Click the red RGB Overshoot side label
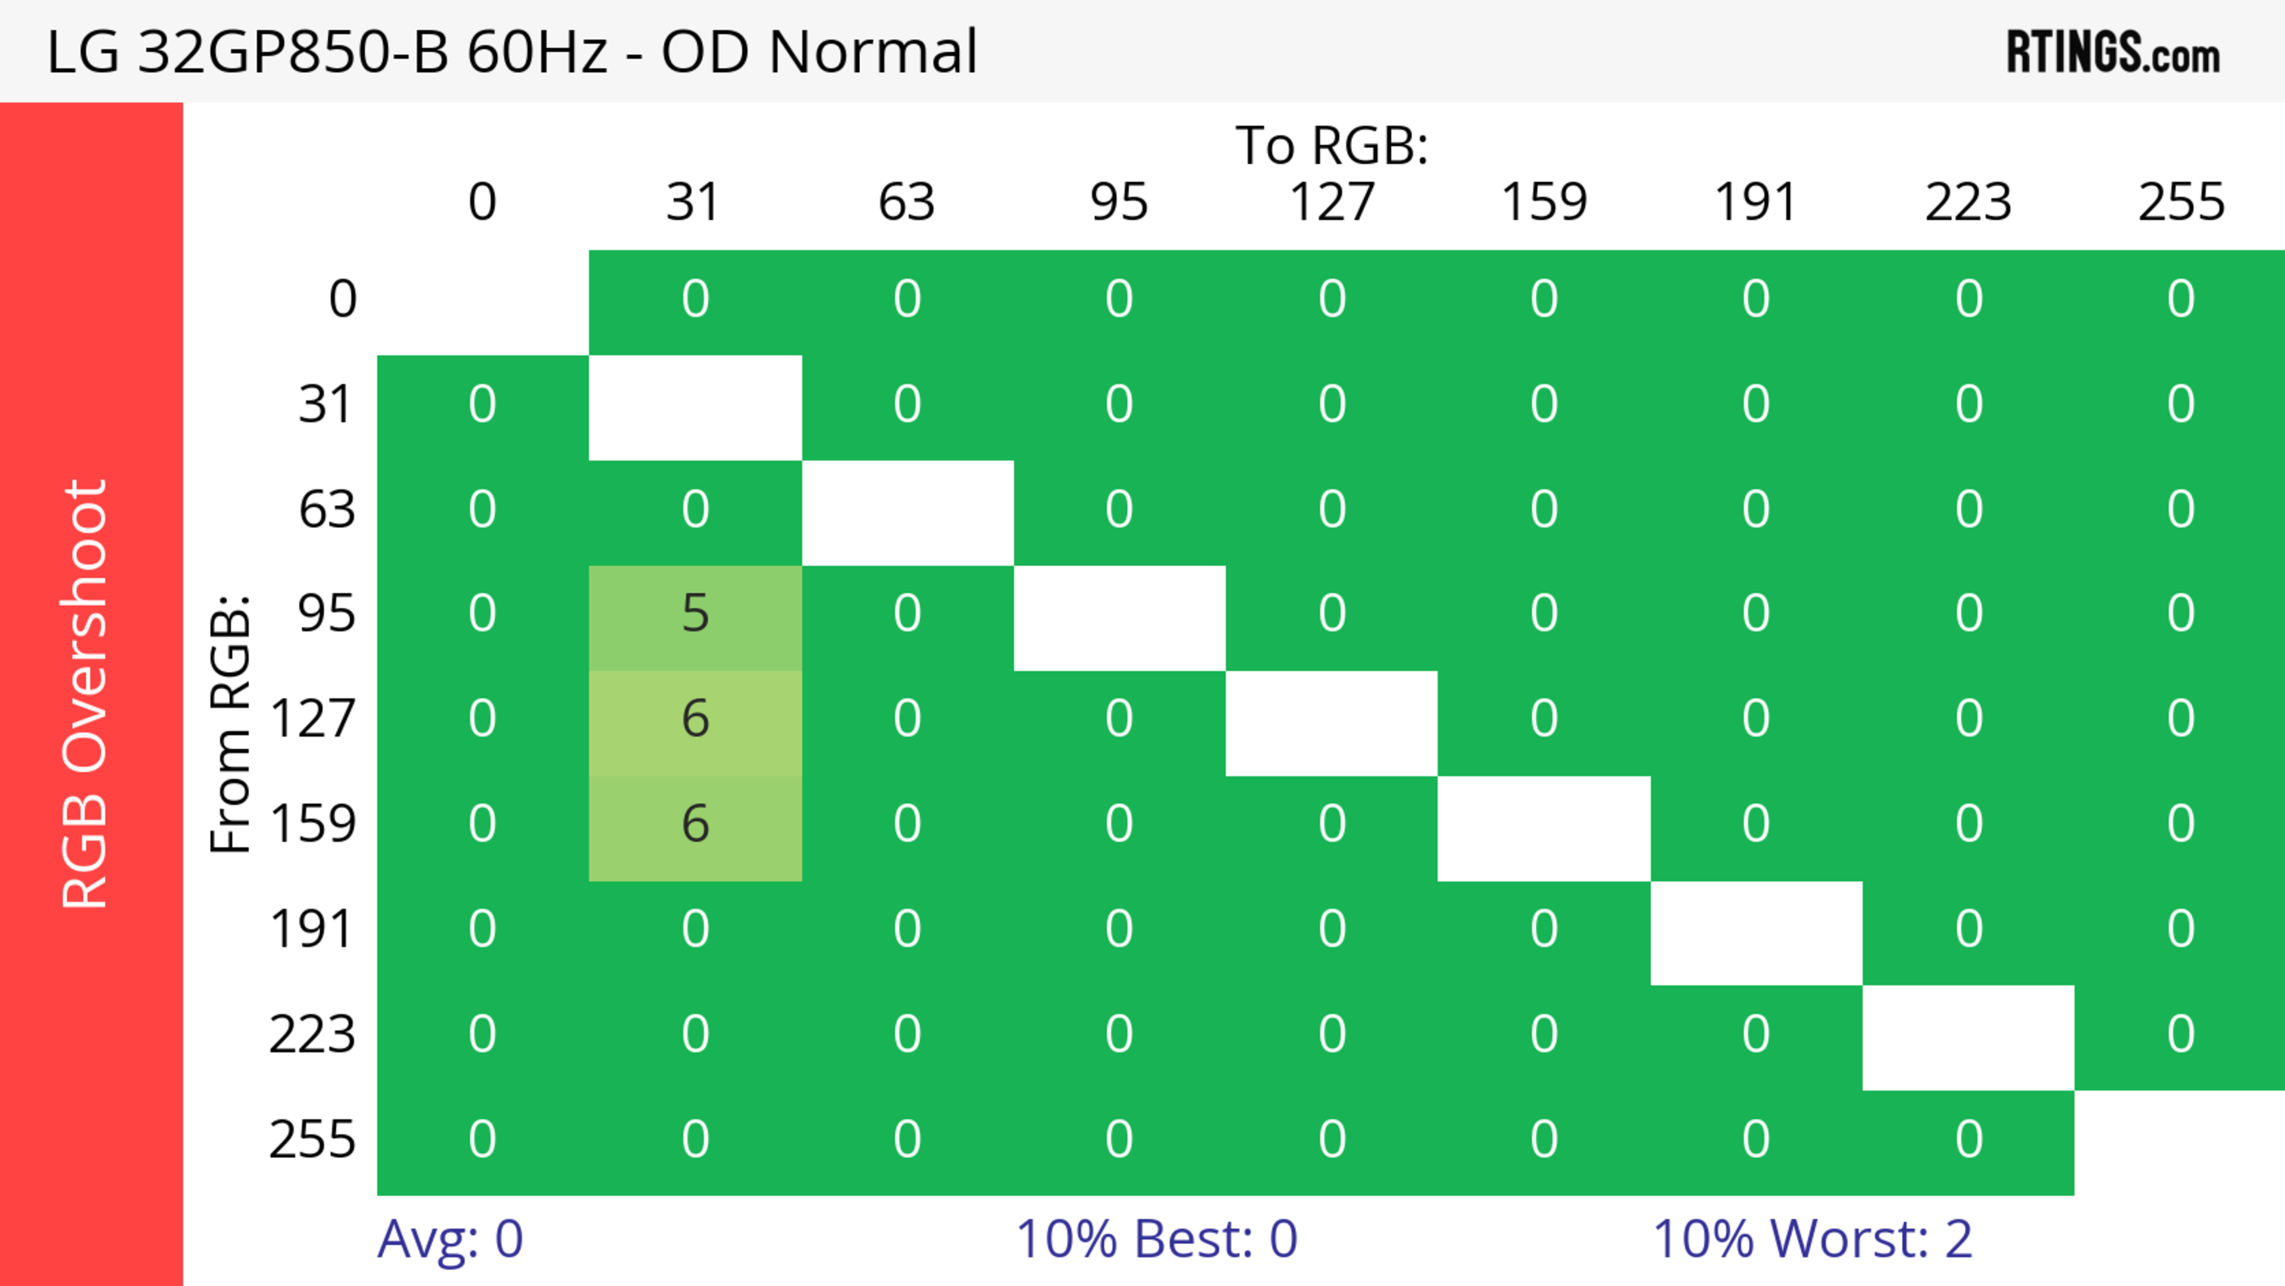2285x1286 pixels. [86, 693]
